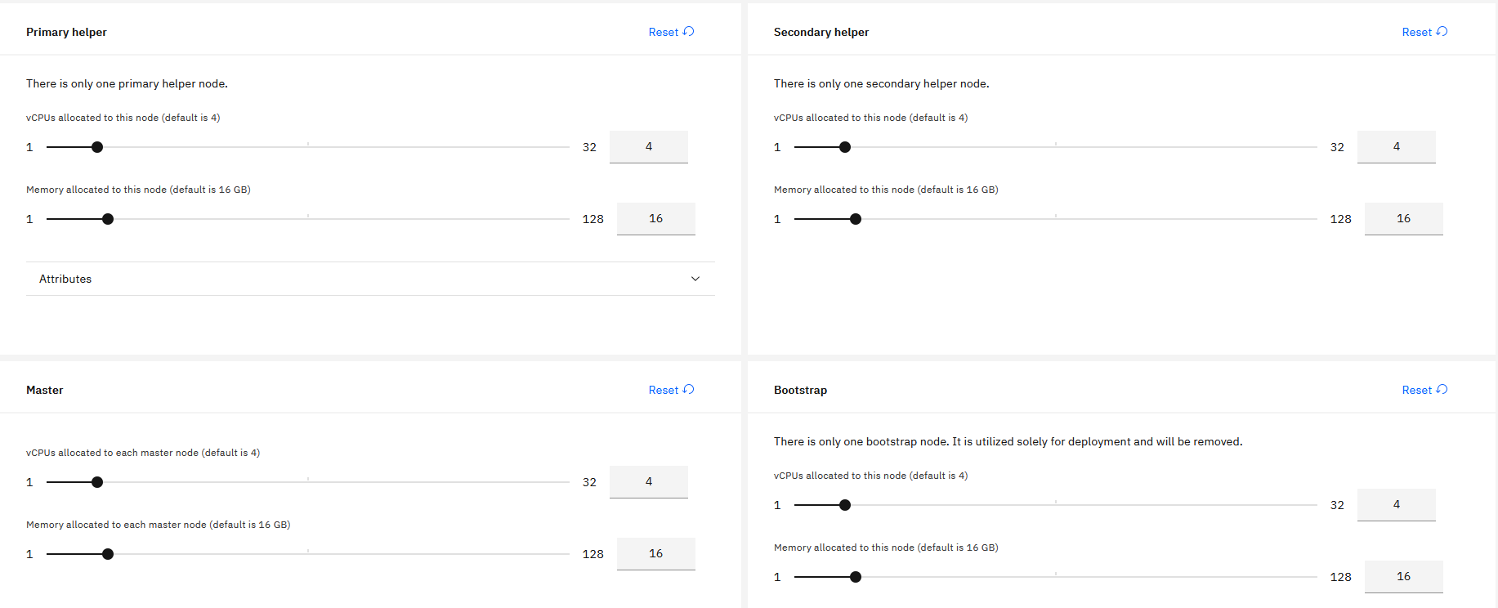Reset the Secondary helper settings
Screen dimensions: 1498x608
pyautogui.click(x=1424, y=32)
